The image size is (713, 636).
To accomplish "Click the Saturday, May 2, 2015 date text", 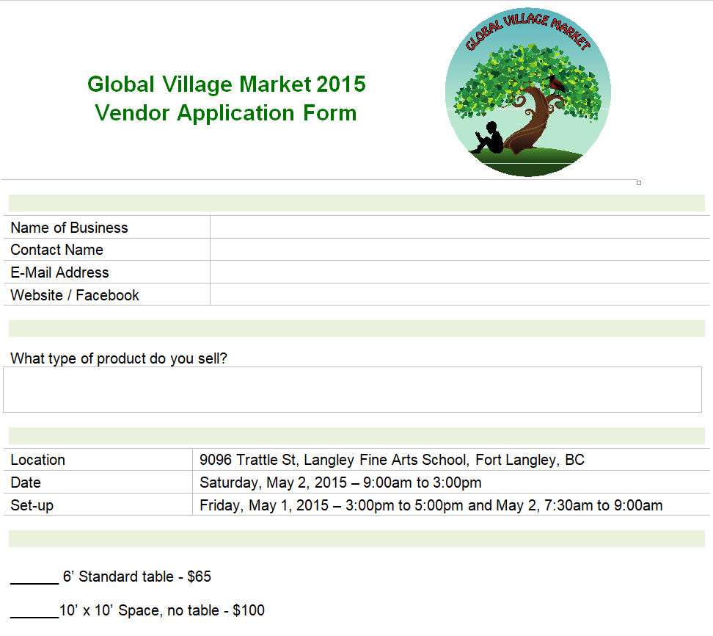I will (x=340, y=483).
